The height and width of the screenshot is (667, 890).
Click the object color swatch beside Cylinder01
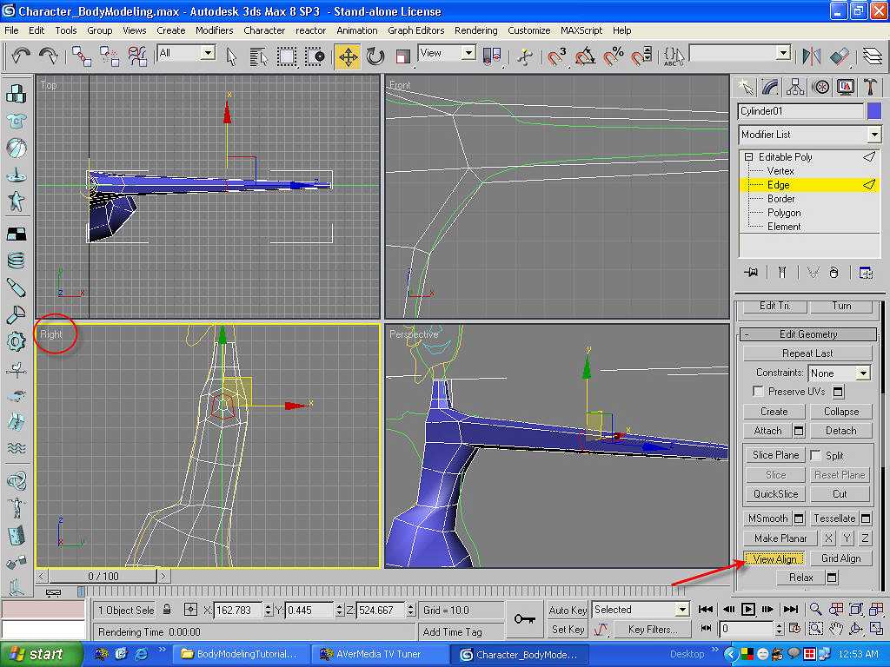coord(874,111)
